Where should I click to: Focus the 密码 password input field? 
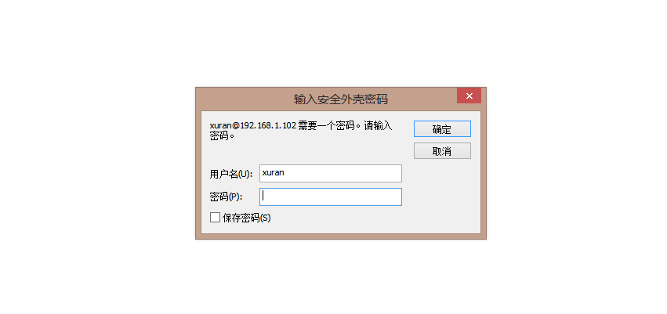pyautogui.click(x=331, y=197)
